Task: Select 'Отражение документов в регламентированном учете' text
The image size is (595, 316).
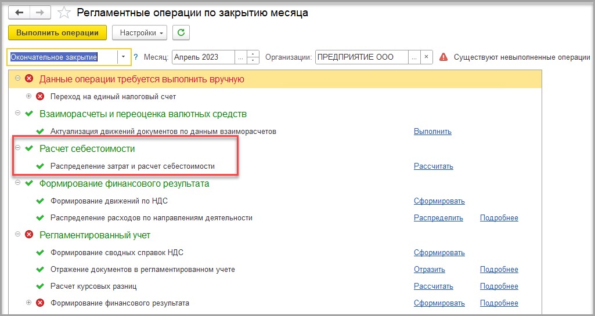Action: [x=143, y=270]
